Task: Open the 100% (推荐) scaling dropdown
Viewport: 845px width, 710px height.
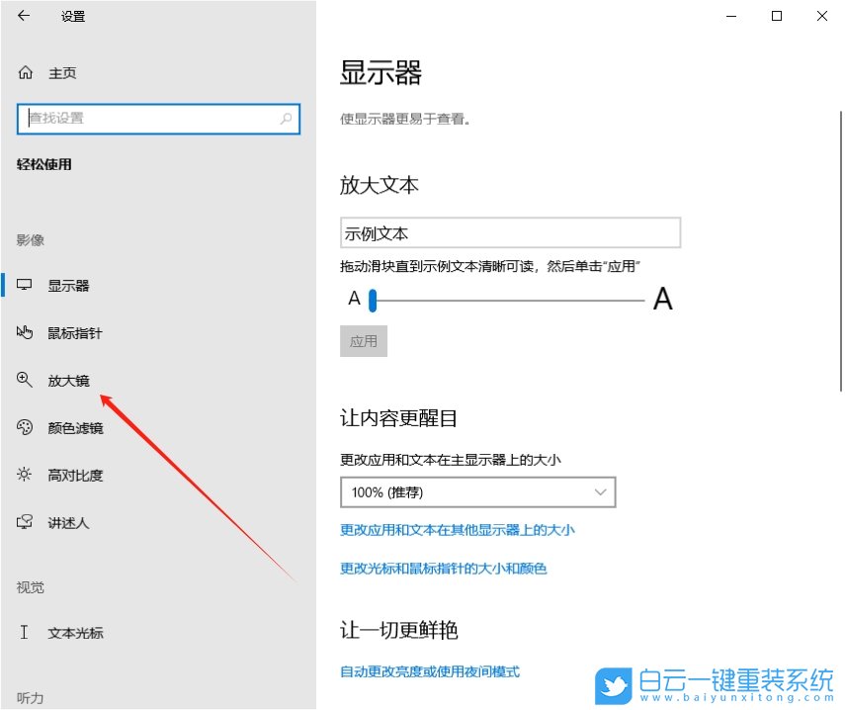Action: 477,491
